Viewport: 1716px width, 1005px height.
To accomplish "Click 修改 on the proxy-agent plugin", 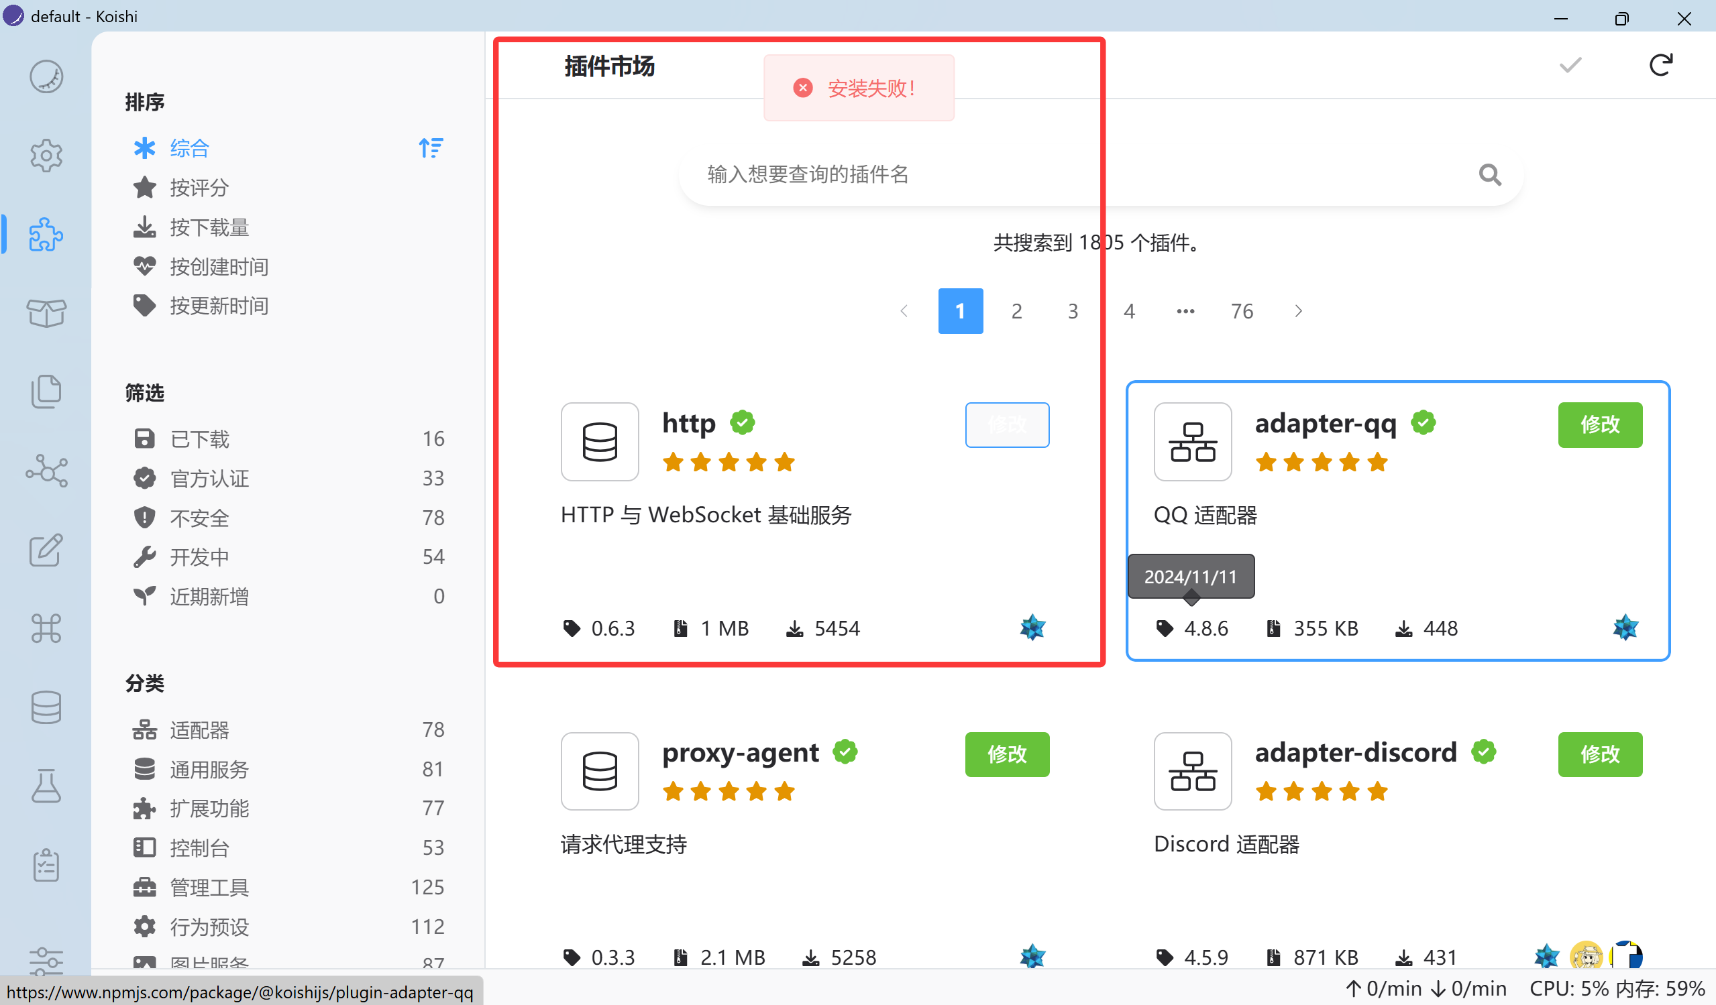I will point(1007,754).
